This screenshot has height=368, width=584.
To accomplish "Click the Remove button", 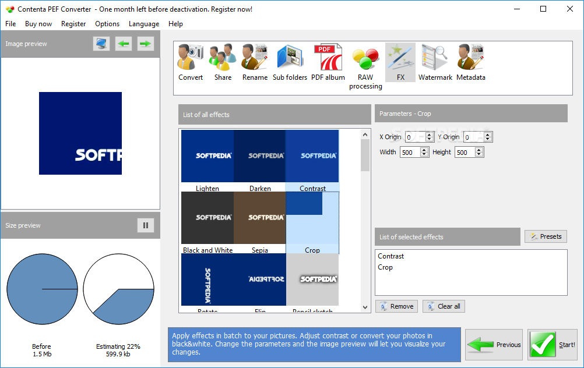I will 396,306.
